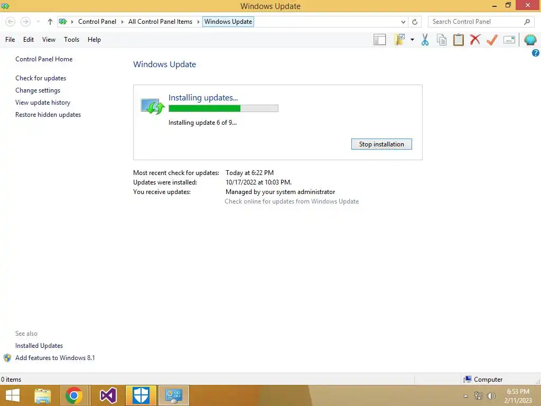Click 'Managed by your system administrator' text
The width and height of the screenshot is (541, 406).
point(280,192)
